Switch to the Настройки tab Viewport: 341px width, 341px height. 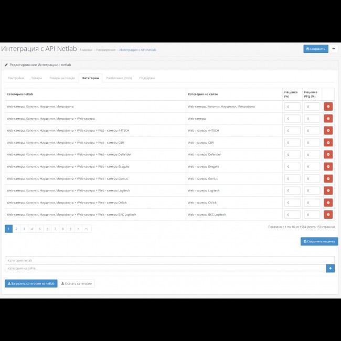pos(16,78)
